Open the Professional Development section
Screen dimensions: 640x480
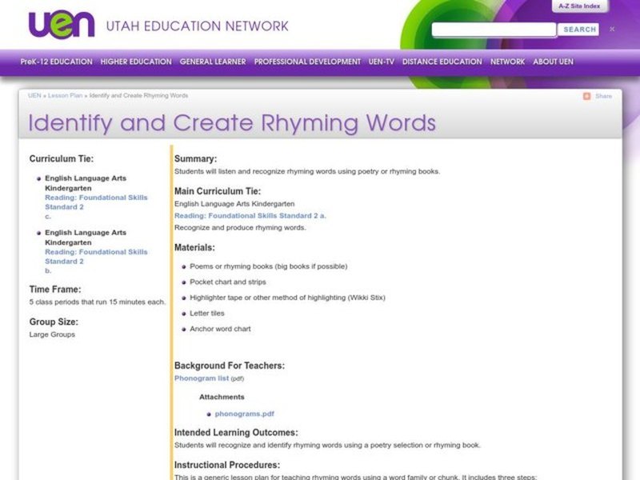coord(307,61)
